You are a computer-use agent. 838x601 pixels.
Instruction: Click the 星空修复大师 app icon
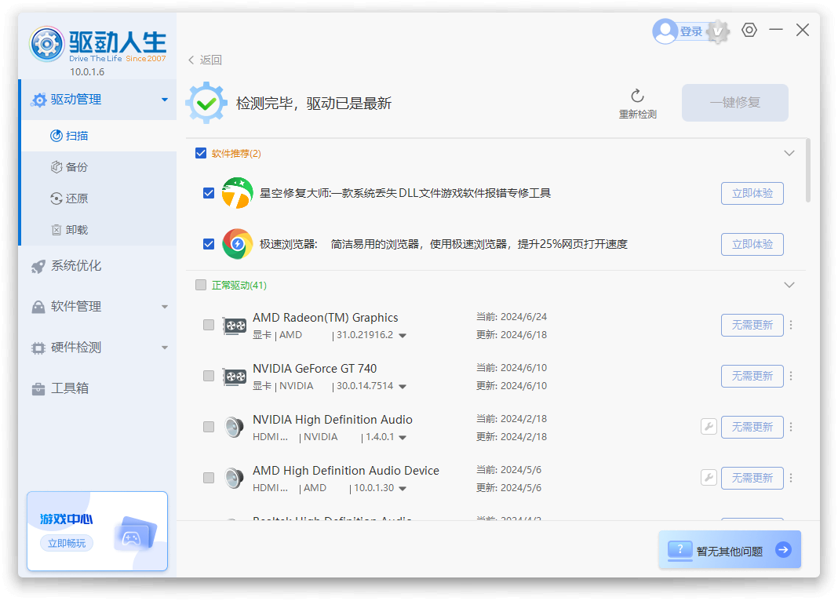coord(237,193)
